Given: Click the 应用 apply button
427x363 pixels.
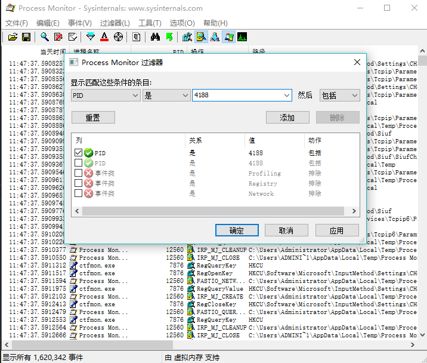Looking at the screenshot, I should (337, 230).
